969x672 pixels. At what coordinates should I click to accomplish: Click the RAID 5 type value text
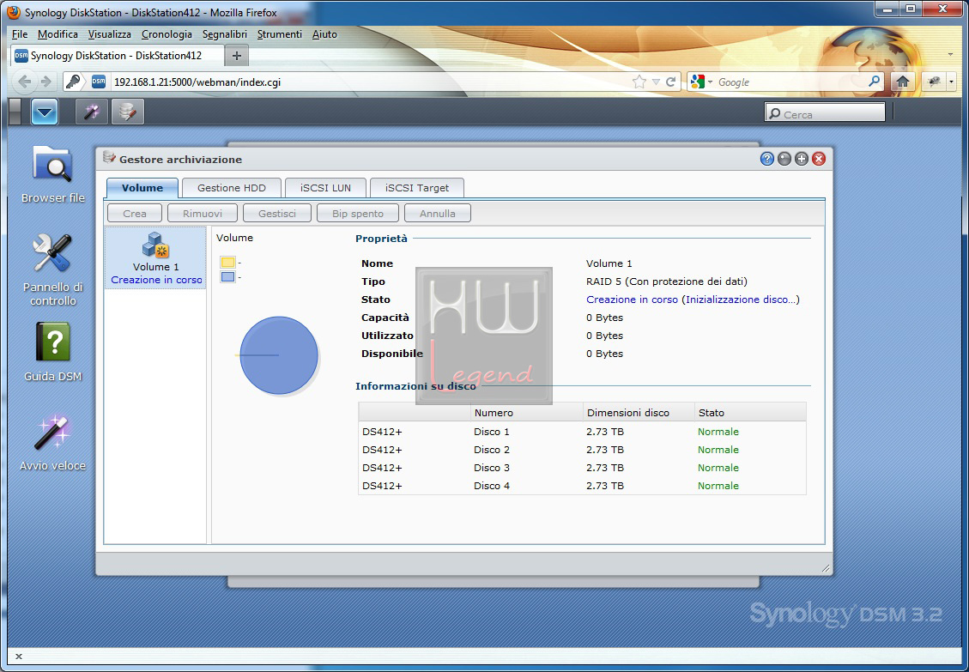[x=666, y=282]
